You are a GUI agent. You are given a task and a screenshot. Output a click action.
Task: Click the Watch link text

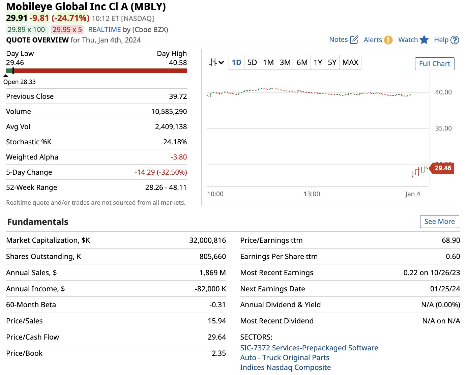coord(408,40)
